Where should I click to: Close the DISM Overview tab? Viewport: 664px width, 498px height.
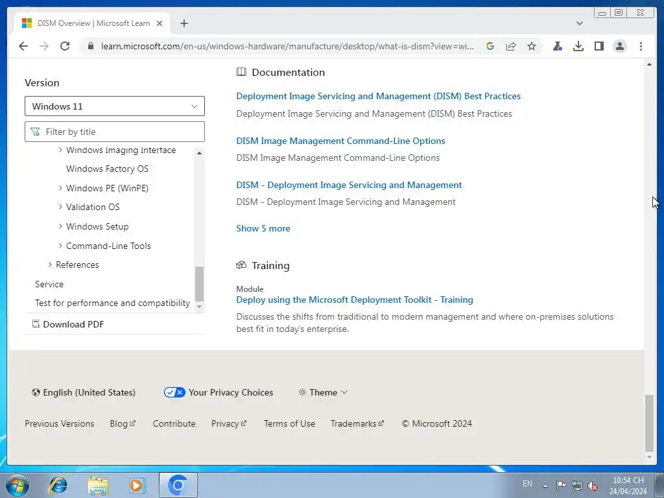tap(160, 23)
